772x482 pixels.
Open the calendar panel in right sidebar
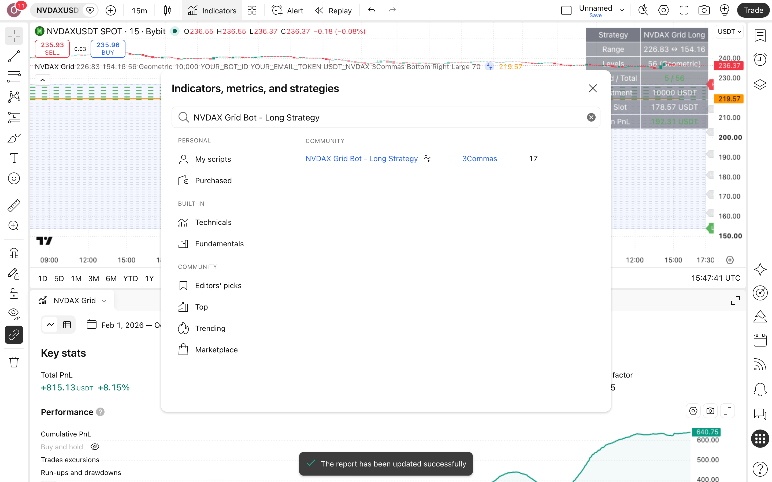[x=760, y=340]
